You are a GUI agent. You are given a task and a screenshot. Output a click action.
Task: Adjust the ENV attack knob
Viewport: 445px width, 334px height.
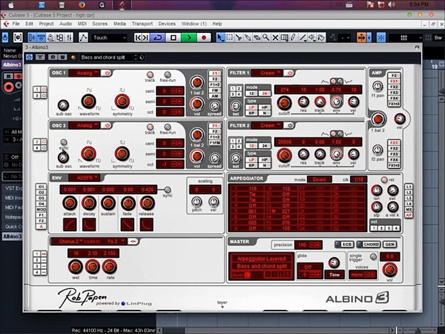70,203
